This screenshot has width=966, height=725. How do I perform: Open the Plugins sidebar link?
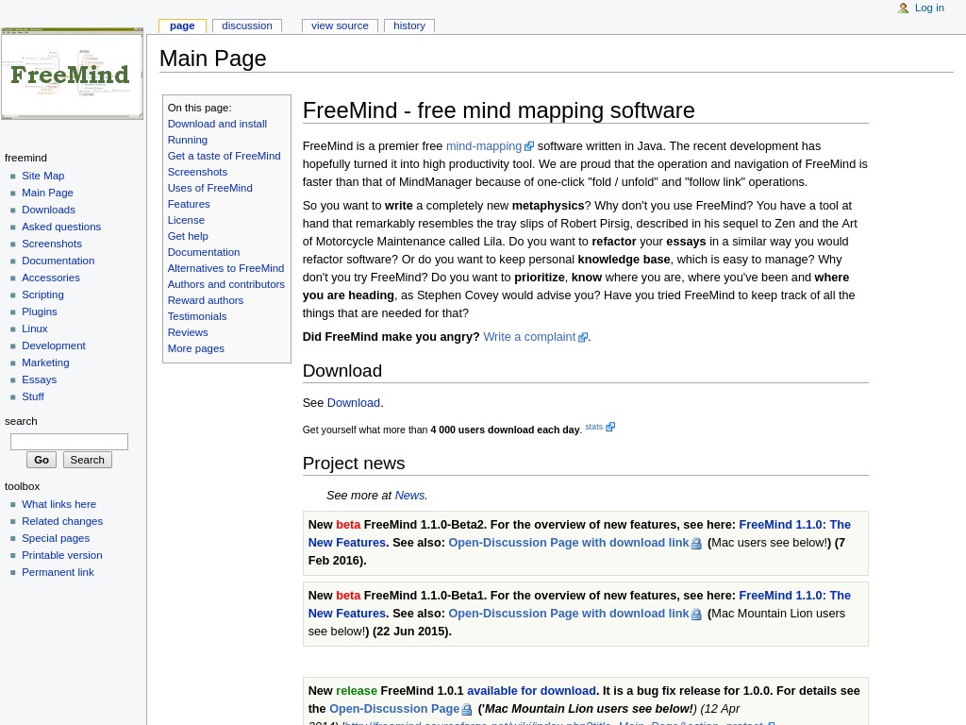point(40,312)
